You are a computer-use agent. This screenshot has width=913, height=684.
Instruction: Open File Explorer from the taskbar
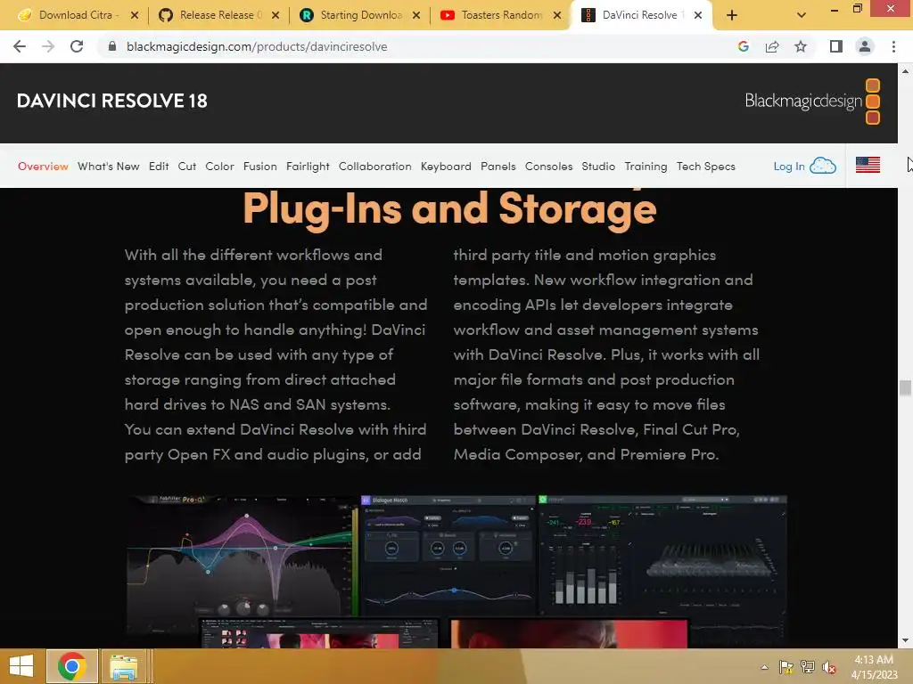pyautogui.click(x=123, y=666)
